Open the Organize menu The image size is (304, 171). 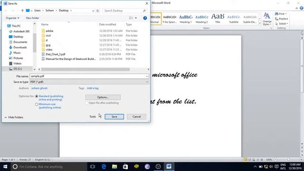(x=12, y=18)
